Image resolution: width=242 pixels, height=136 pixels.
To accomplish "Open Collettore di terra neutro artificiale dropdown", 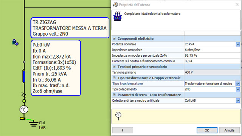I will (x=238, y=100).
